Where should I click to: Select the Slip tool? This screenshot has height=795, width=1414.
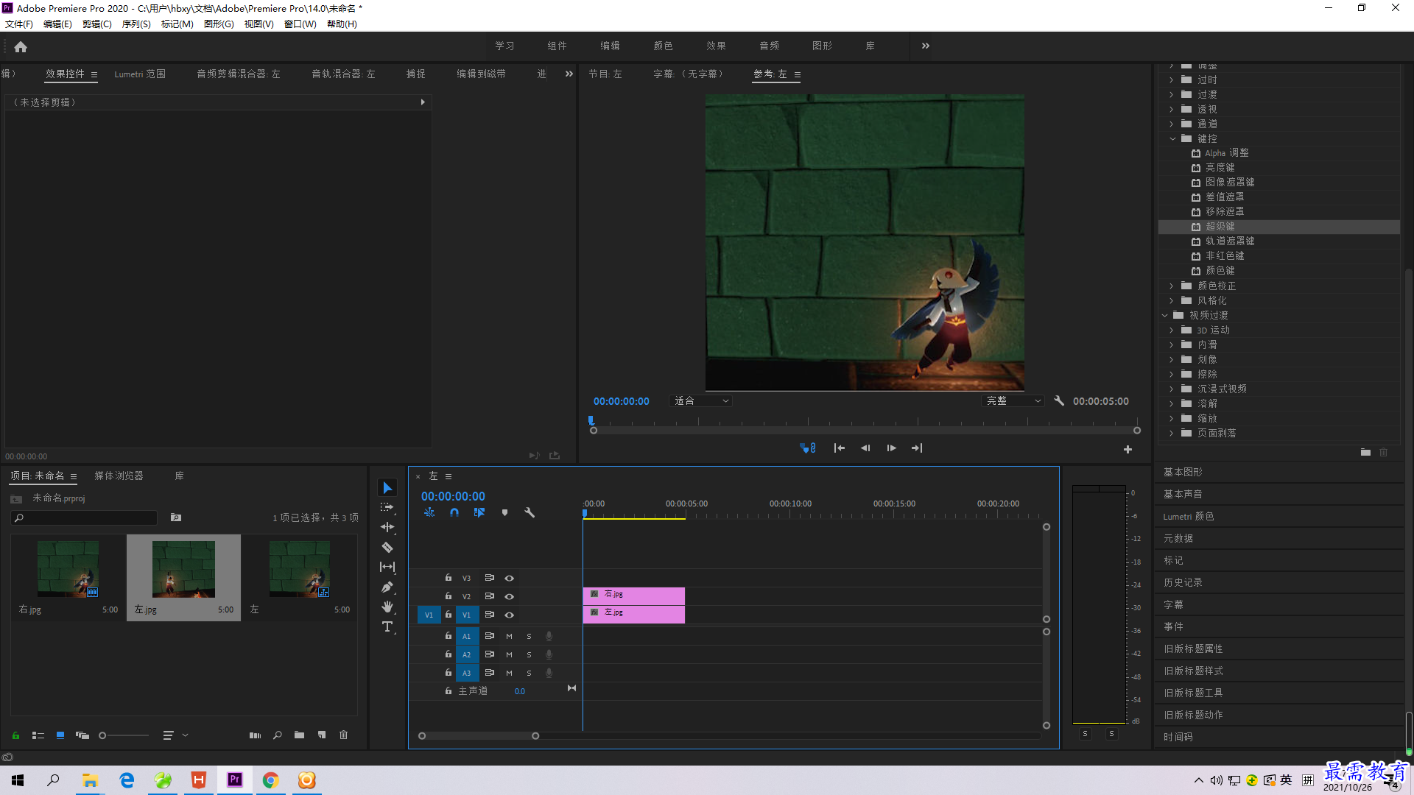pyautogui.click(x=387, y=567)
